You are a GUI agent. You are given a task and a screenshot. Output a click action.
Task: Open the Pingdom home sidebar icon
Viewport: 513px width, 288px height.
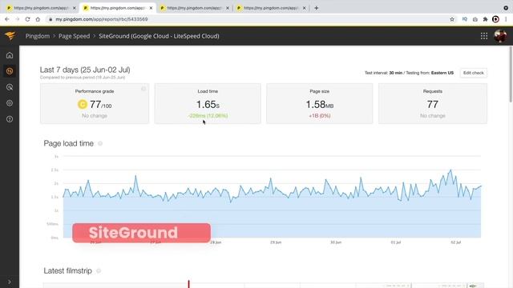pyautogui.click(x=10, y=55)
